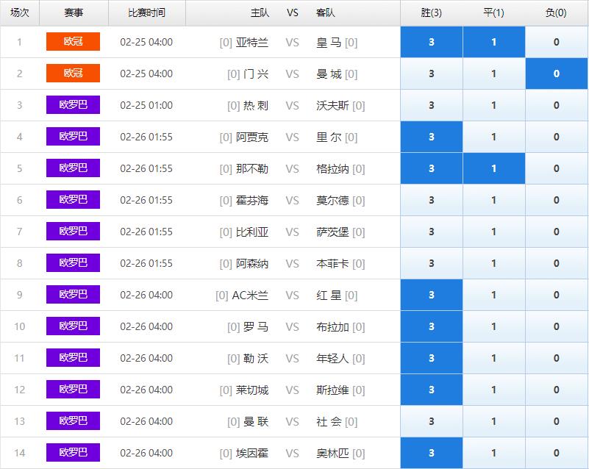
Task: Toggle draw (1) for 亚特兰 vs 皇马
Action: 494,42
